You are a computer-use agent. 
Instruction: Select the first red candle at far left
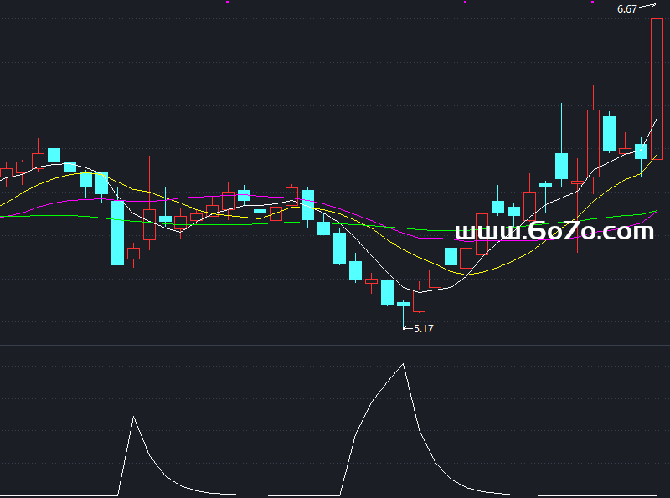pos(6,172)
